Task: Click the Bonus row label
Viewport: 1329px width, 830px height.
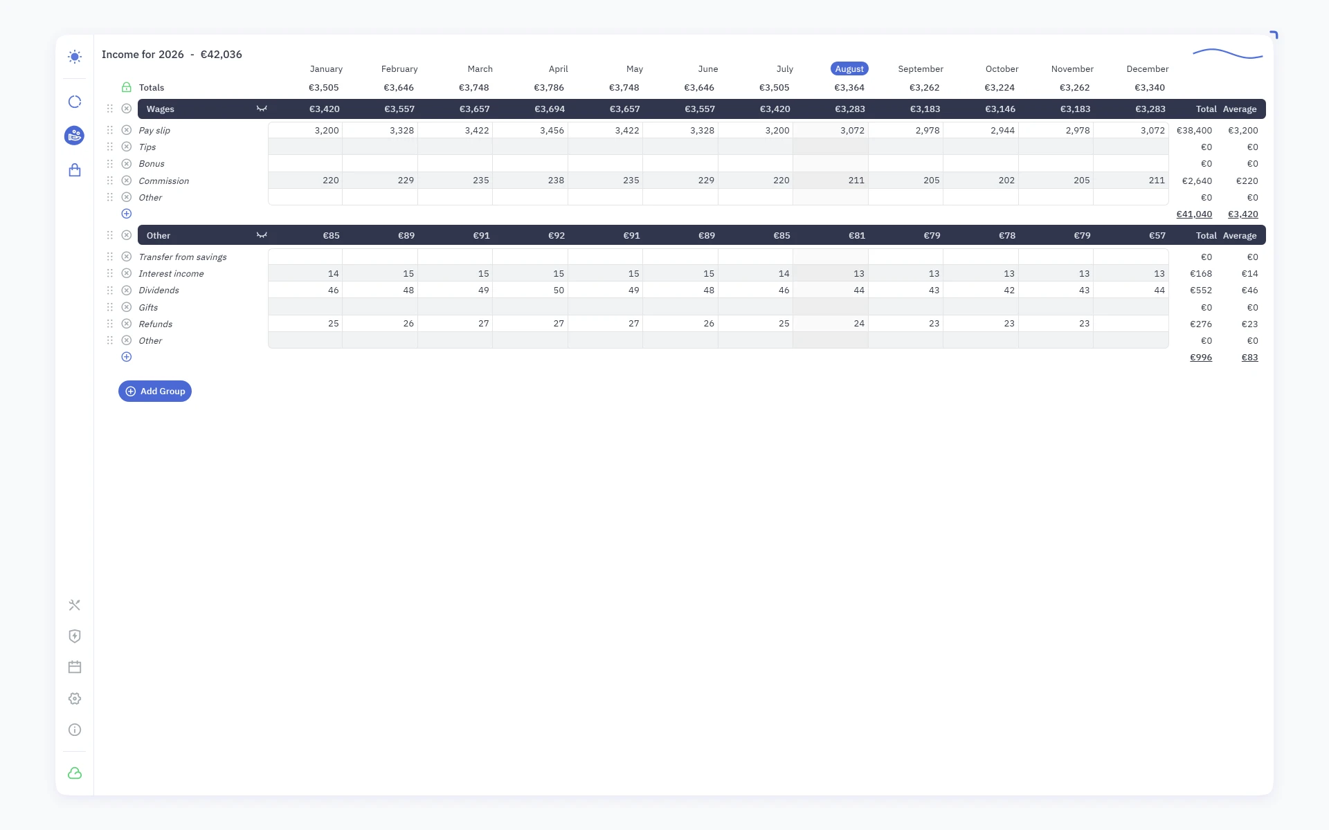Action: (x=152, y=164)
